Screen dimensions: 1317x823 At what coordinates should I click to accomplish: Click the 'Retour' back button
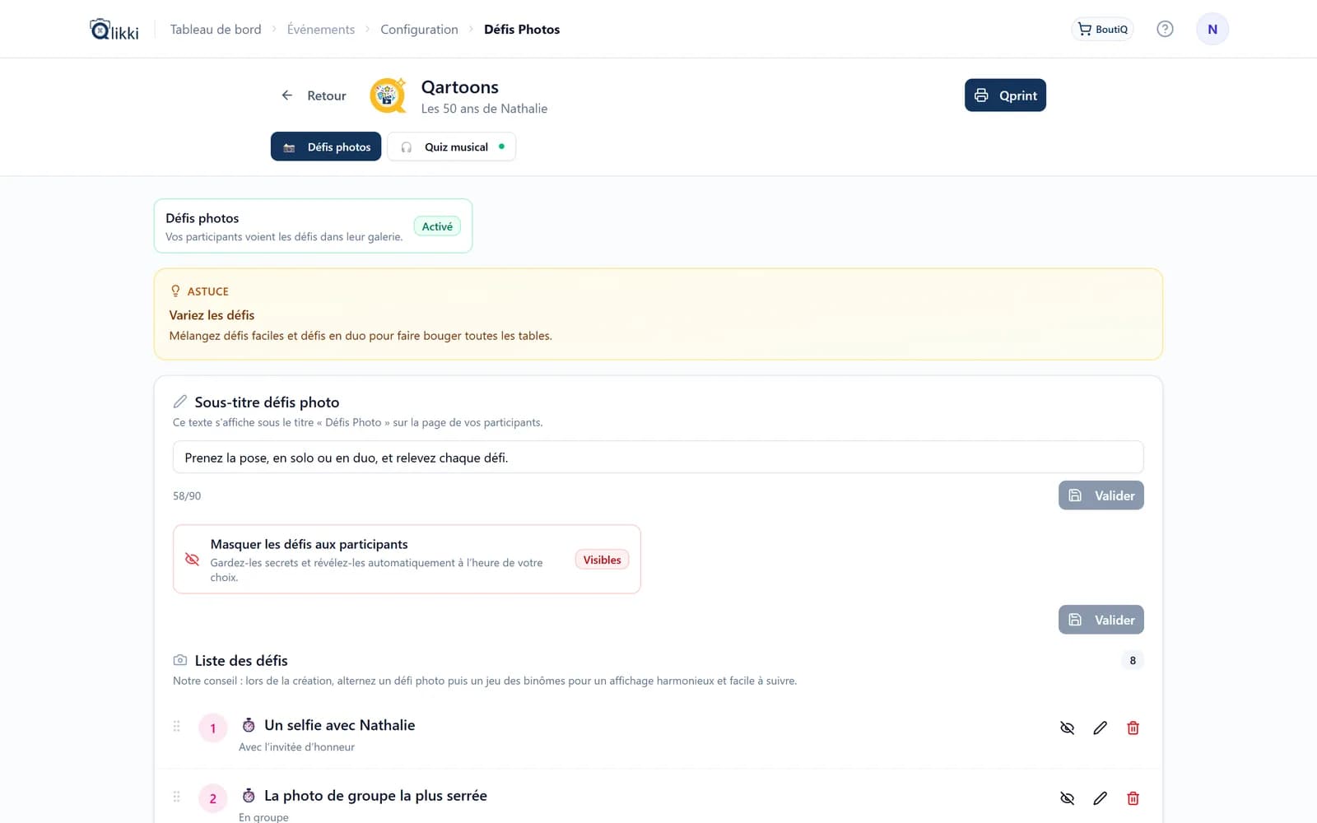click(x=314, y=95)
